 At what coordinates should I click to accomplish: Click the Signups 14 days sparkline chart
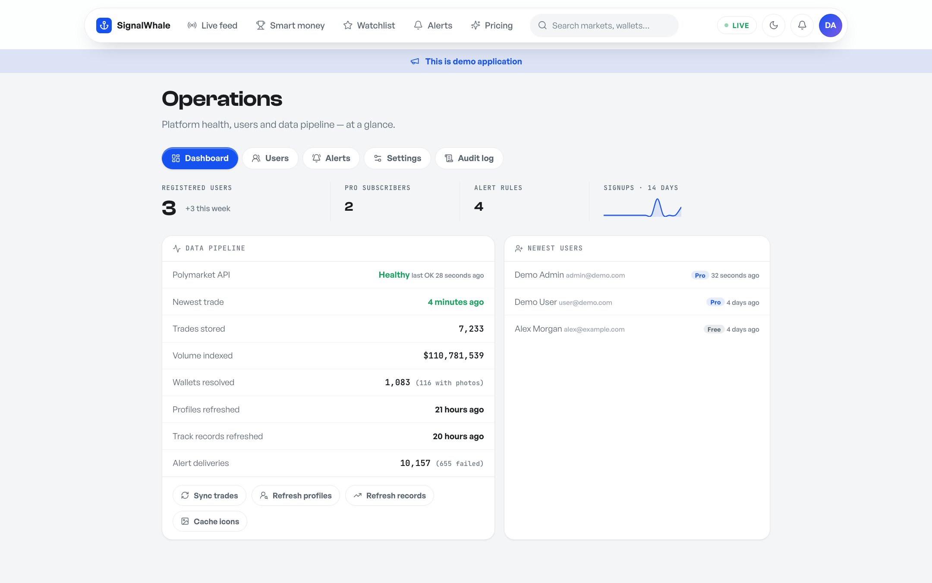coord(642,208)
